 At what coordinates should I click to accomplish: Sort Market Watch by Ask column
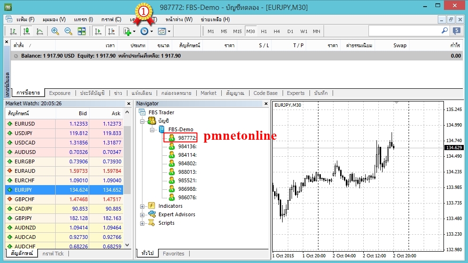[x=106, y=113]
